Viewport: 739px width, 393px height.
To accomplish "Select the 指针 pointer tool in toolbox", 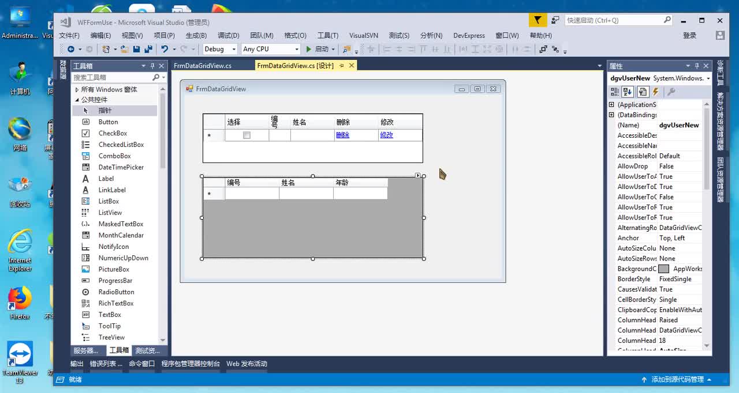I will click(x=114, y=111).
